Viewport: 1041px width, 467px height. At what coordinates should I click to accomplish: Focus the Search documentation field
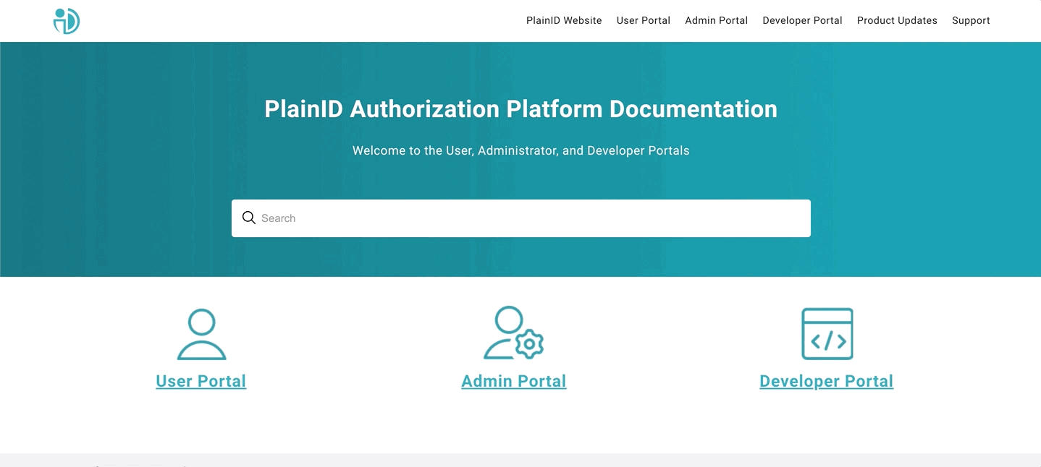(521, 218)
